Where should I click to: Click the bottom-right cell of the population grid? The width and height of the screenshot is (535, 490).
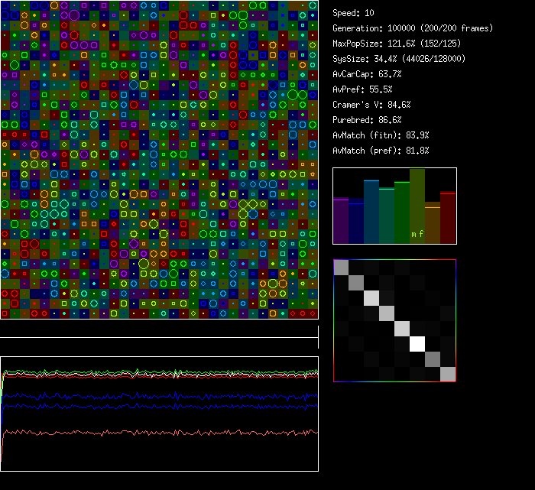(x=313, y=313)
